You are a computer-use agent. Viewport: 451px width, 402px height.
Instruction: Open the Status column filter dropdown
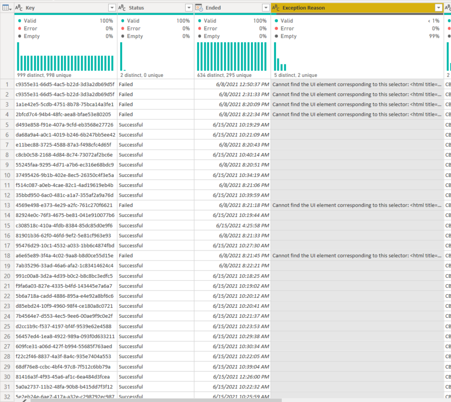tap(189, 8)
